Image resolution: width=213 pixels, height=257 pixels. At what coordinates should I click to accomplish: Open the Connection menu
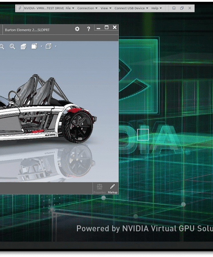point(87,8)
